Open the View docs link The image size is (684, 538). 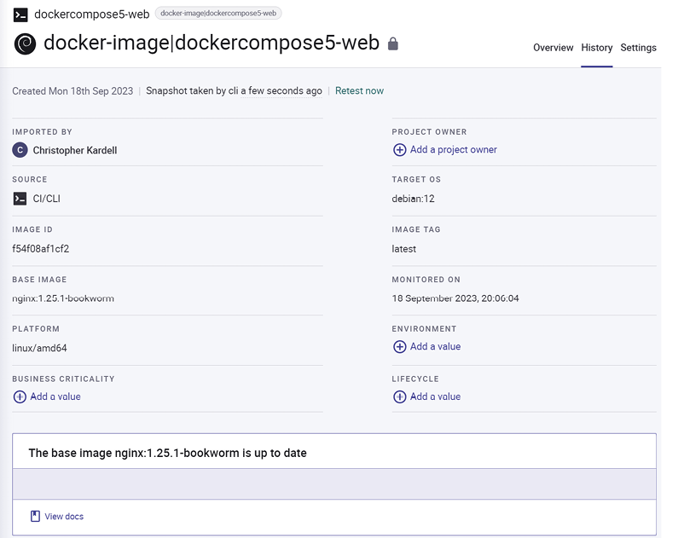[x=64, y=516]
